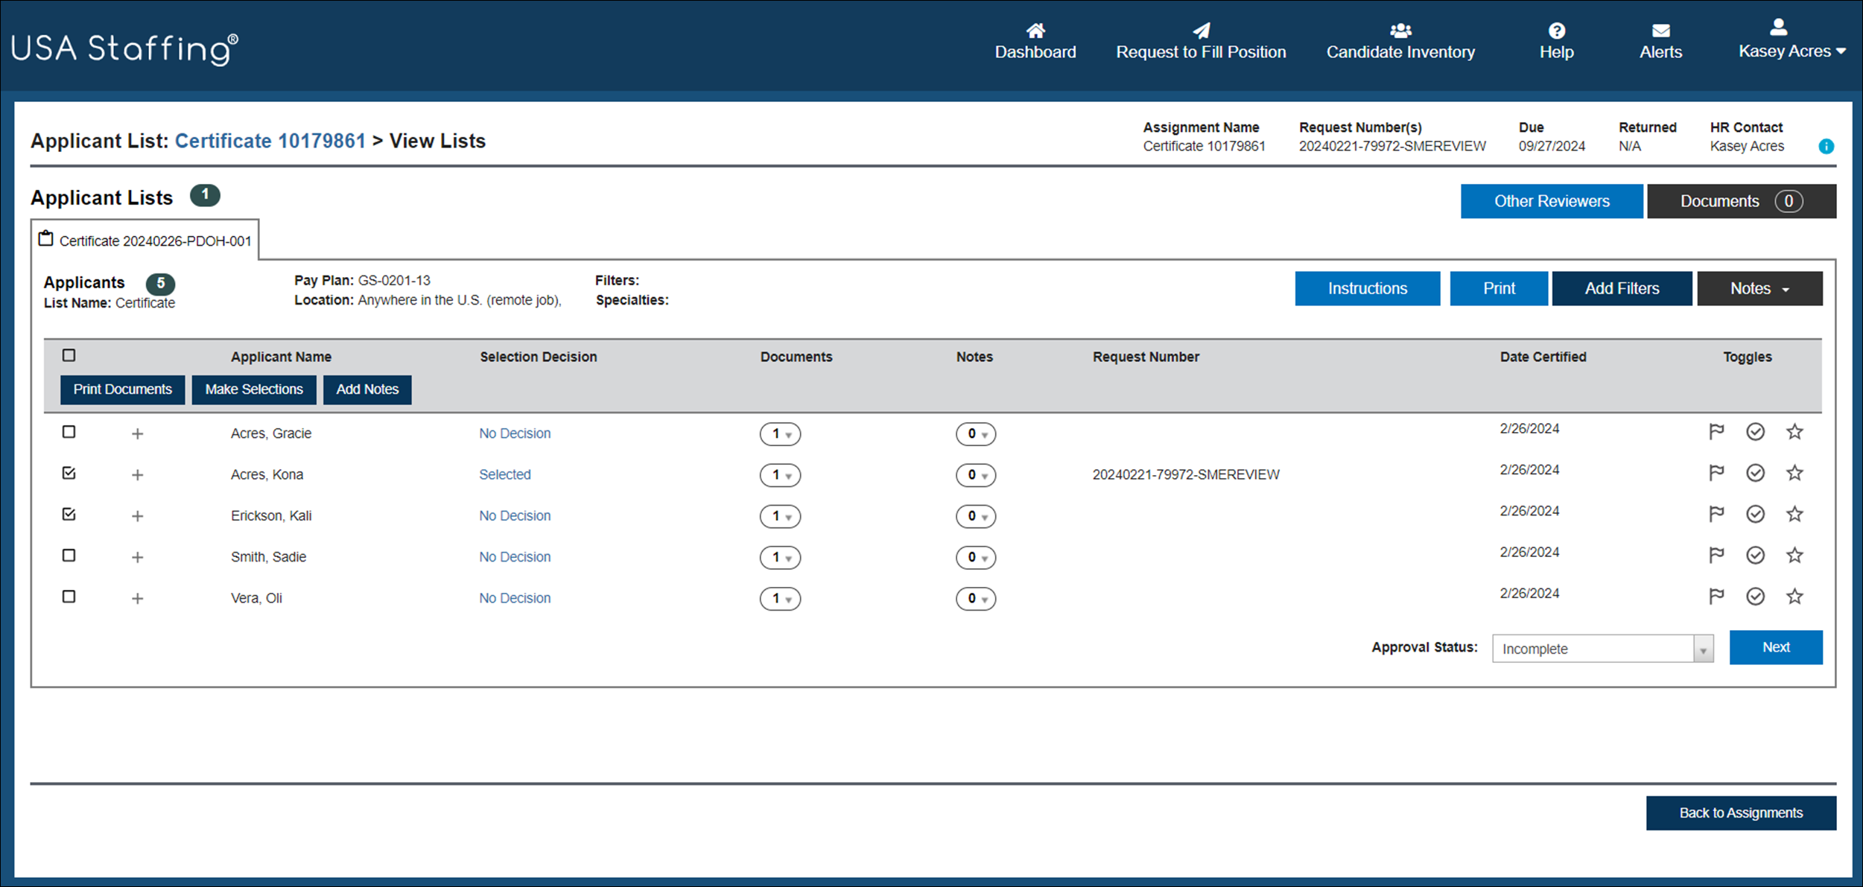Uncheck the applicant Acres, Kona
Image resolution: width=1863 pixels, height=887 pixels.
[x=69, y=473]
